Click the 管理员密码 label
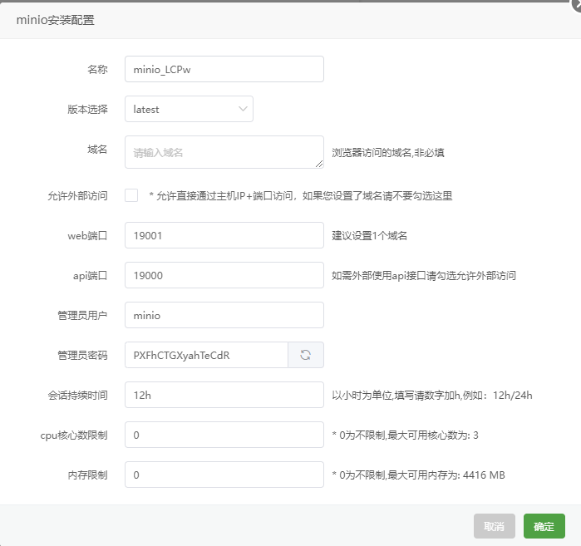 click(82, 355)
